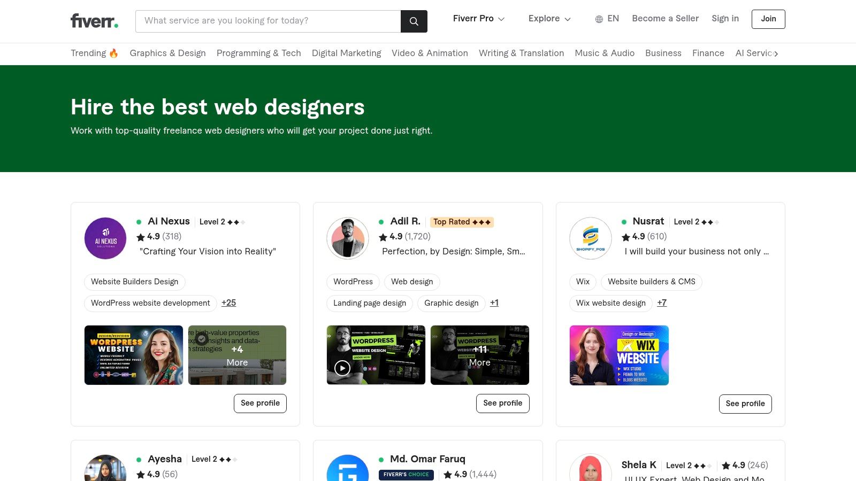856x481 pixels.
Task: Focus the service search field
Action: 268,21
